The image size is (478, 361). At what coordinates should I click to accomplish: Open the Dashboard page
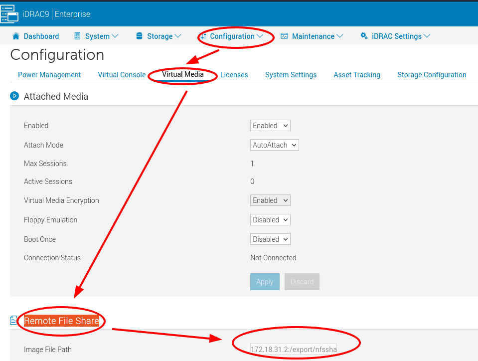(x=41, y=36)
